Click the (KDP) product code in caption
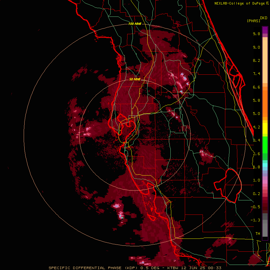The height and width of the screenshot is (270, 270). (x=132, y=268)
